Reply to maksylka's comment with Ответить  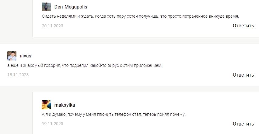pyautogui.click(x=243, y=124)
